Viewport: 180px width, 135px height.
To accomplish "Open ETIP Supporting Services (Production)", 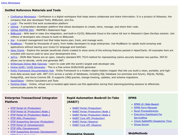I will pyautogui.click(x=32, y=122).
